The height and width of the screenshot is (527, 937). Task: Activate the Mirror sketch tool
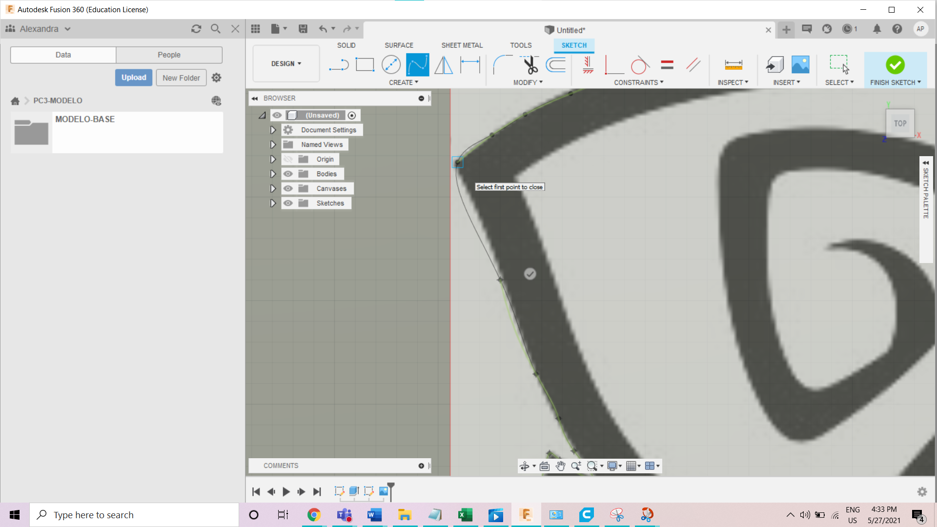[443, 64]
